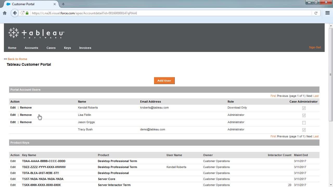333x187 pixels.
Task: Open the Accounts menu item
Action: pyautogui.click(x=31, y=48)
